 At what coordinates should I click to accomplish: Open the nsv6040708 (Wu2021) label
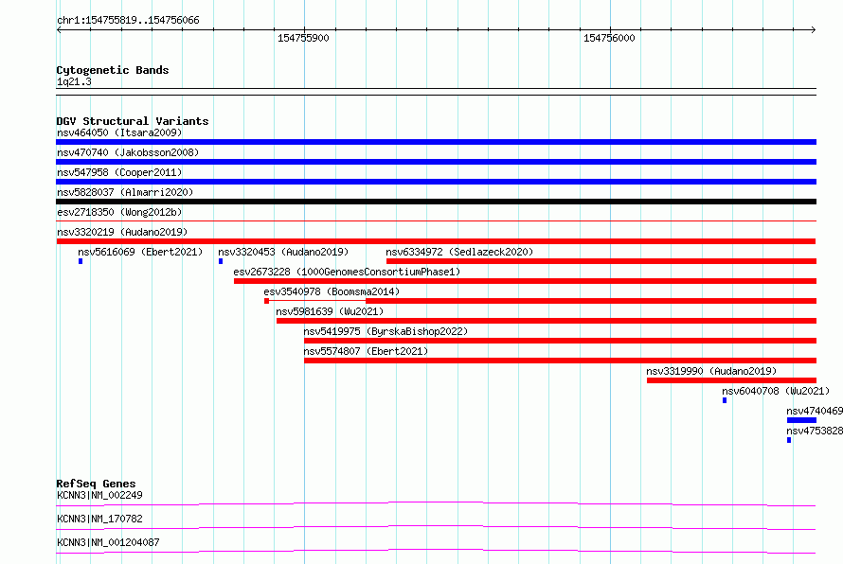coord(776,391)
